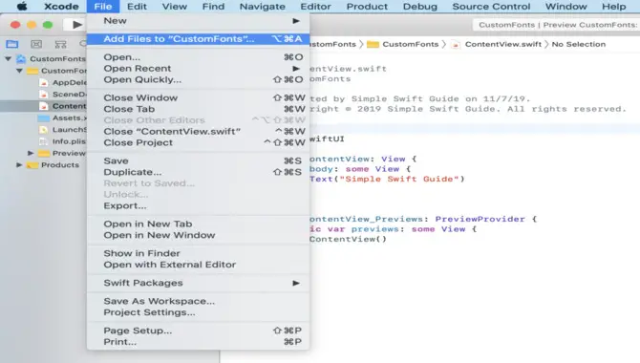
Task: Collapse the CustomFonts project root
Action: point(9,59)
